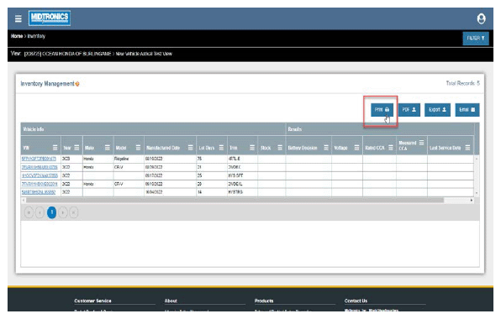
Task: Click the Email button
Action: [x=467, y=110]
